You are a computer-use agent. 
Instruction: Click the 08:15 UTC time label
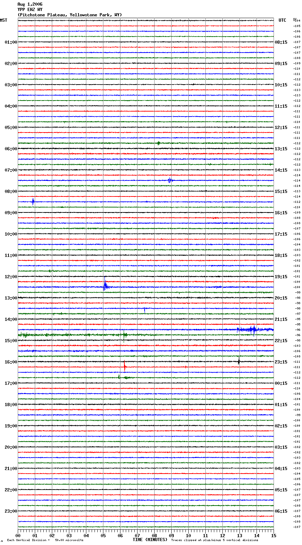pos(281,42)
